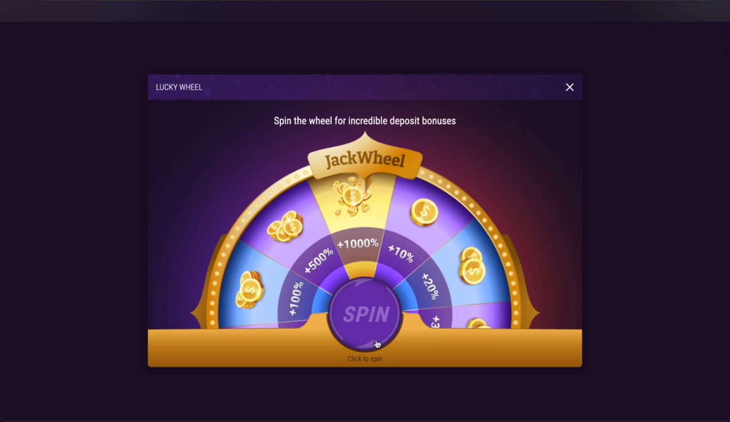Click the JackWheel logo banner
The image size is (730, 422).
click(x=365, y=159)
